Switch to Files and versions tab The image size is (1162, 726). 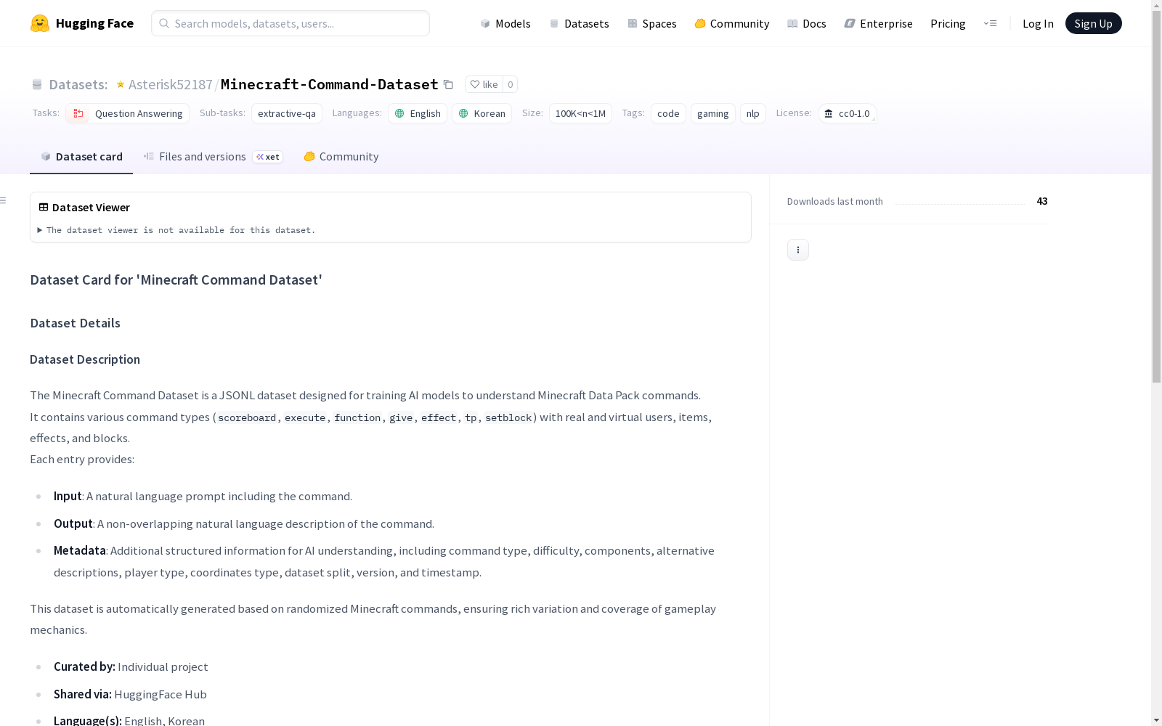(x=213, y=157)
